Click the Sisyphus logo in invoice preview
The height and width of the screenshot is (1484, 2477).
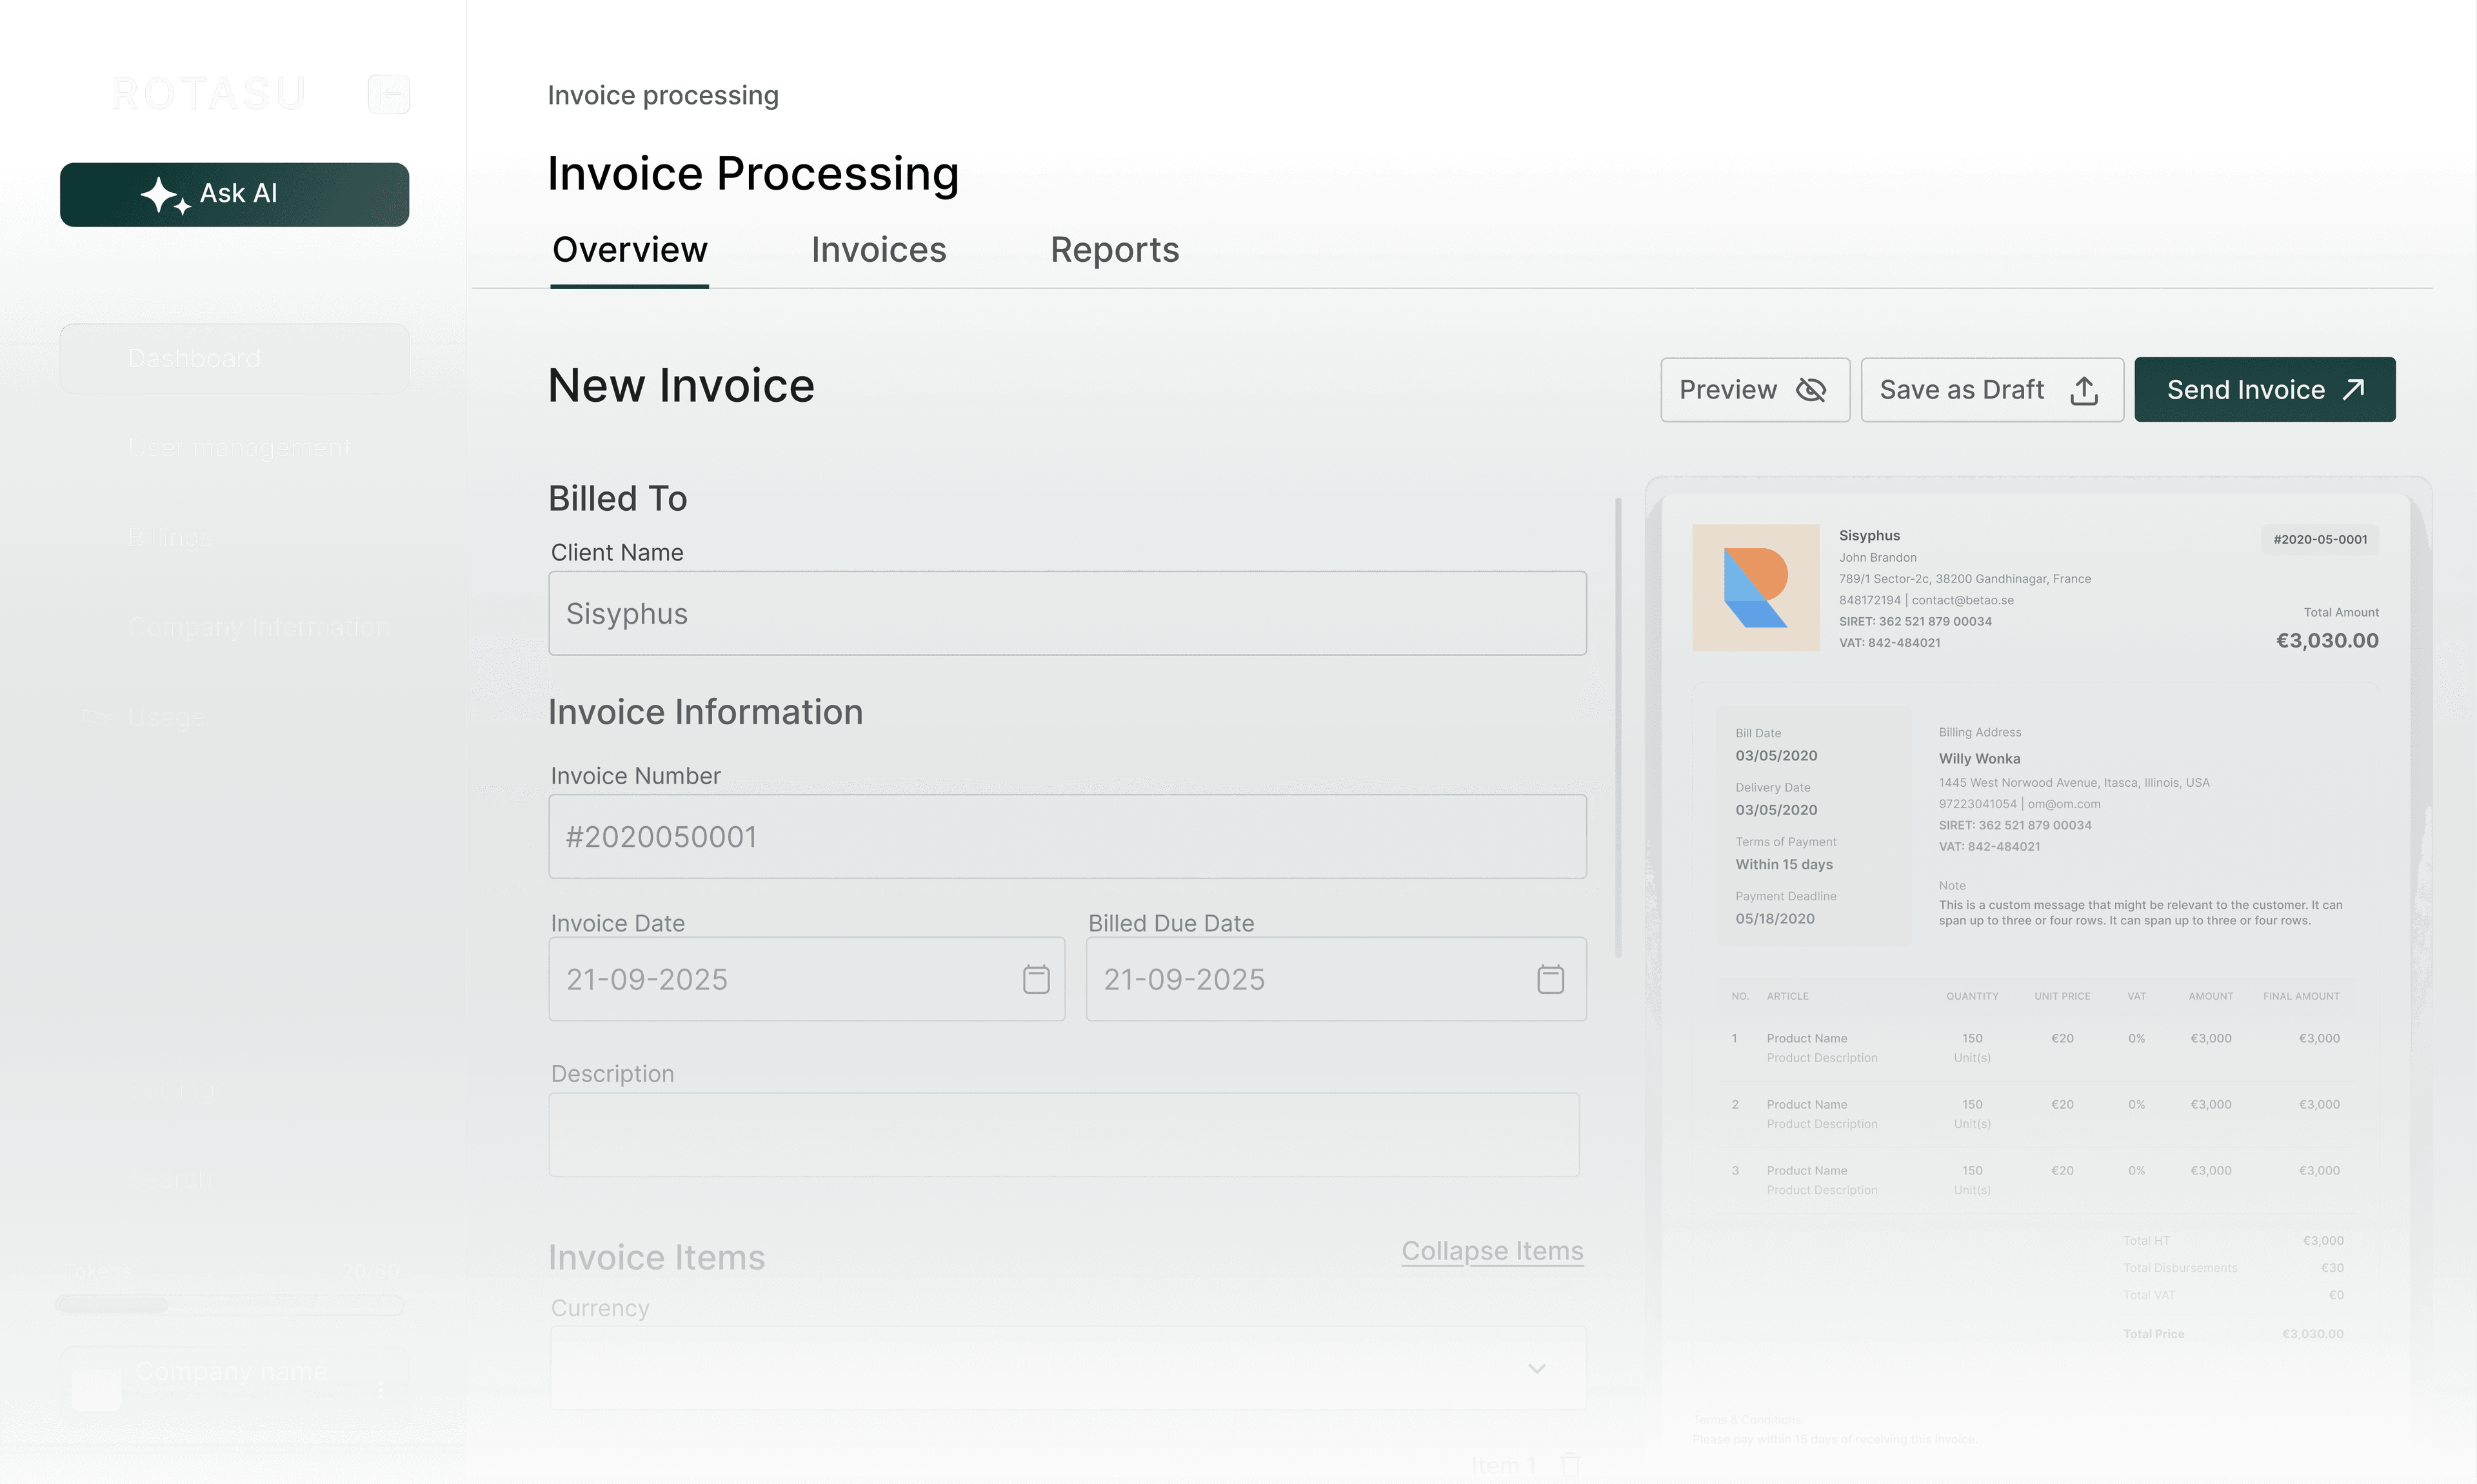(x=1755, y=588)
